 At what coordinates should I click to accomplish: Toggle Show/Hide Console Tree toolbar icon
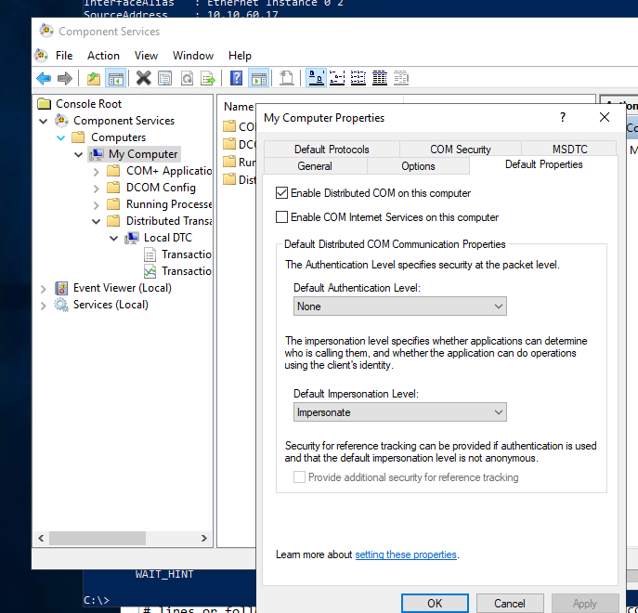click(x=115, y=78)
